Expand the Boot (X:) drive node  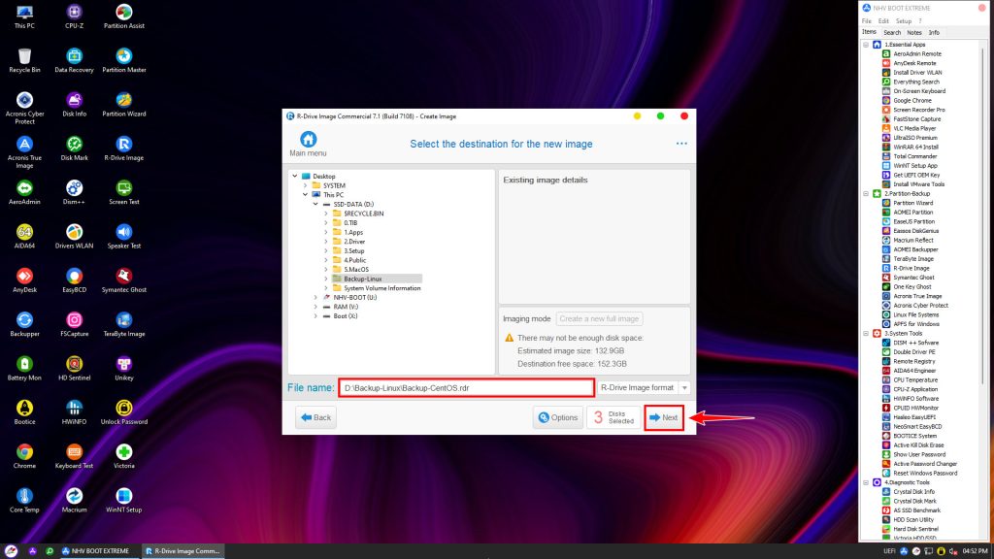tap(315, 315)
